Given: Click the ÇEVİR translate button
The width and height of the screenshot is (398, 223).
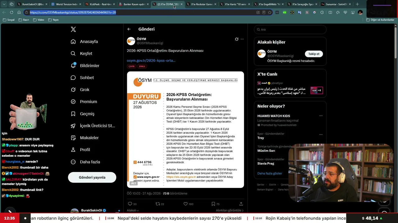Looking at the screenshot, I should pyautogui.click(x=132, y=66).
